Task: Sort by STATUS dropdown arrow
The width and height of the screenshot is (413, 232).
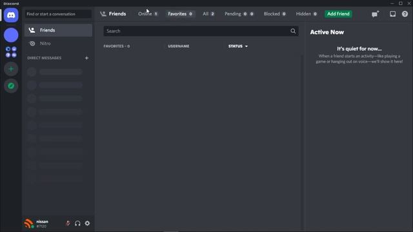Action: [x=247, y=46]
